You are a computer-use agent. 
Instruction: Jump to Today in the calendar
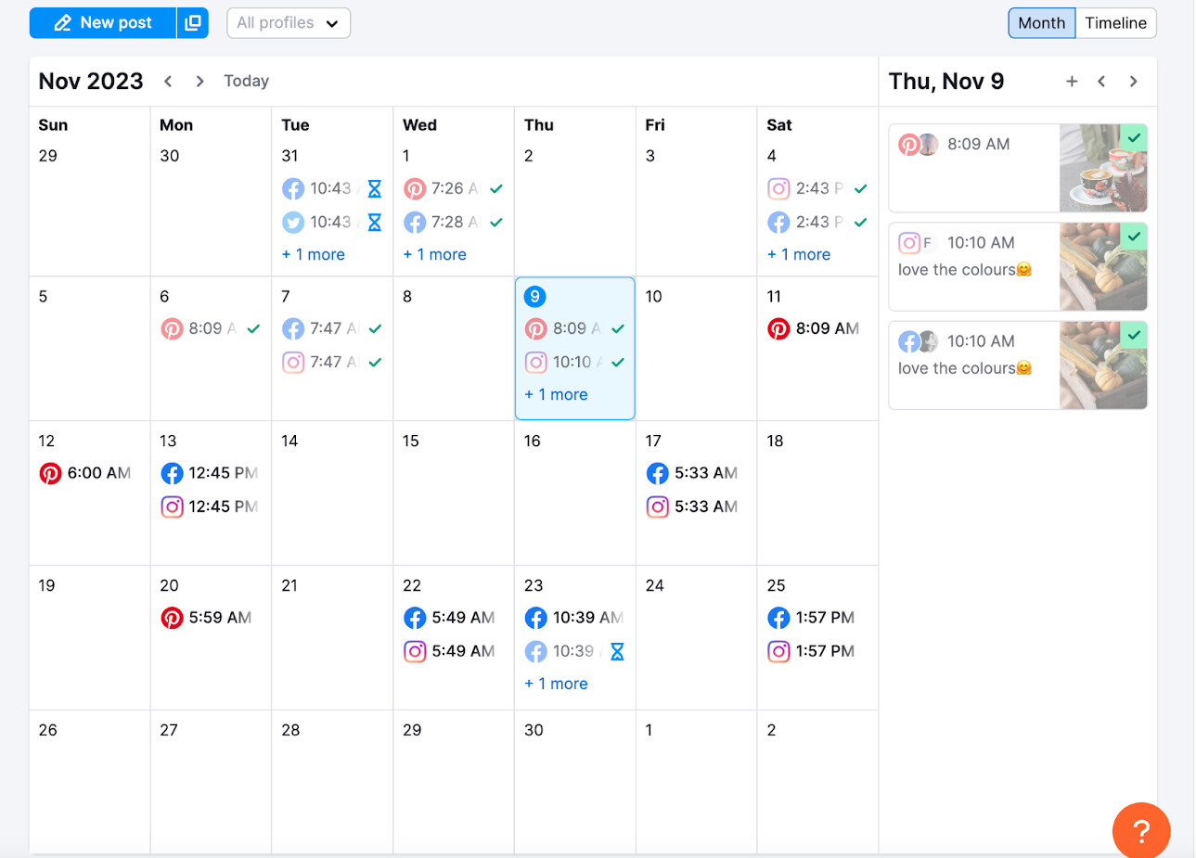pos(245,81)
